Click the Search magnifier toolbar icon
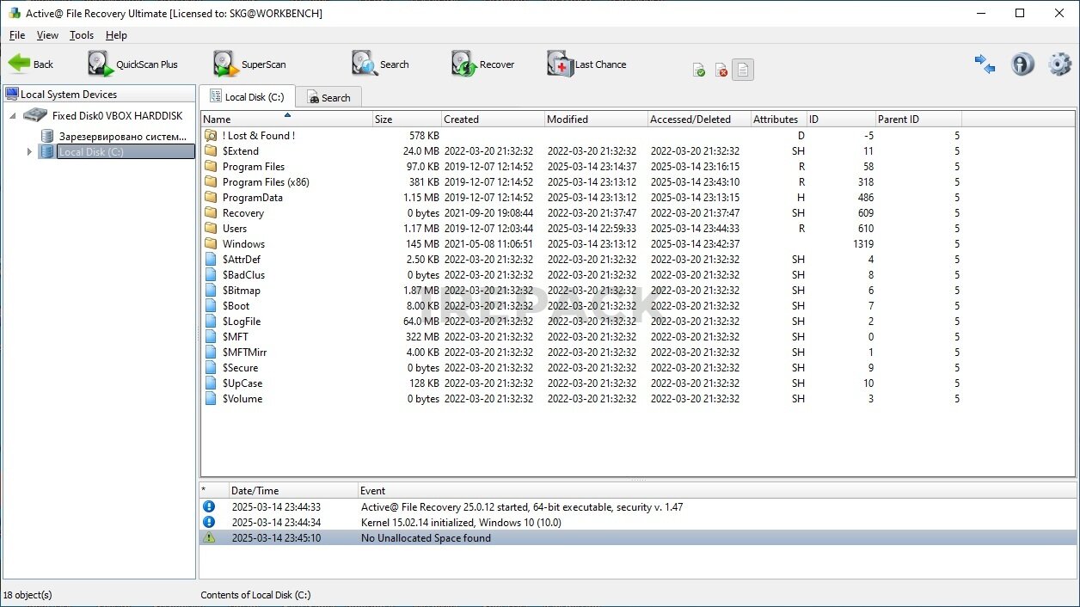 [x=364, y=64]
